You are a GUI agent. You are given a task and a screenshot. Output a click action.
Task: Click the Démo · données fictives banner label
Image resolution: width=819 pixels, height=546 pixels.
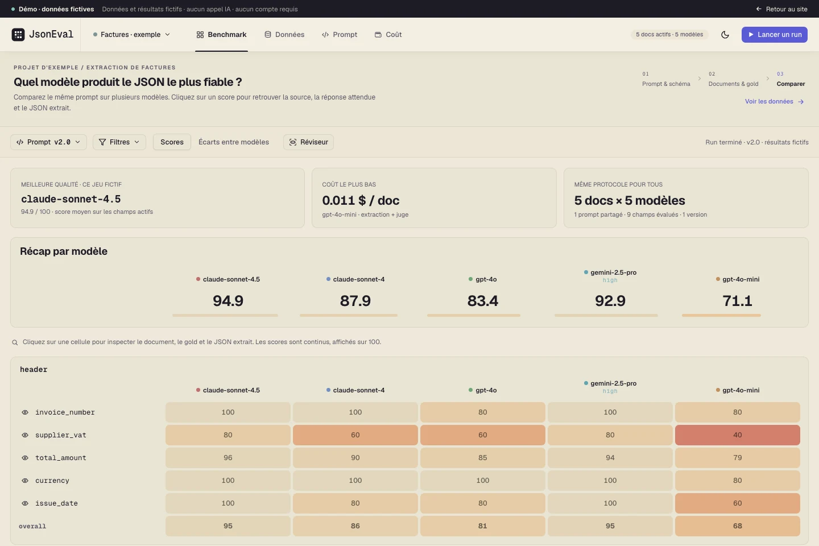pos(56,9)
